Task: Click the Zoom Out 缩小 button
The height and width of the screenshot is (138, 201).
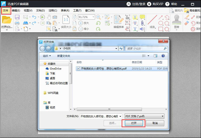Action: pos(83,29)
